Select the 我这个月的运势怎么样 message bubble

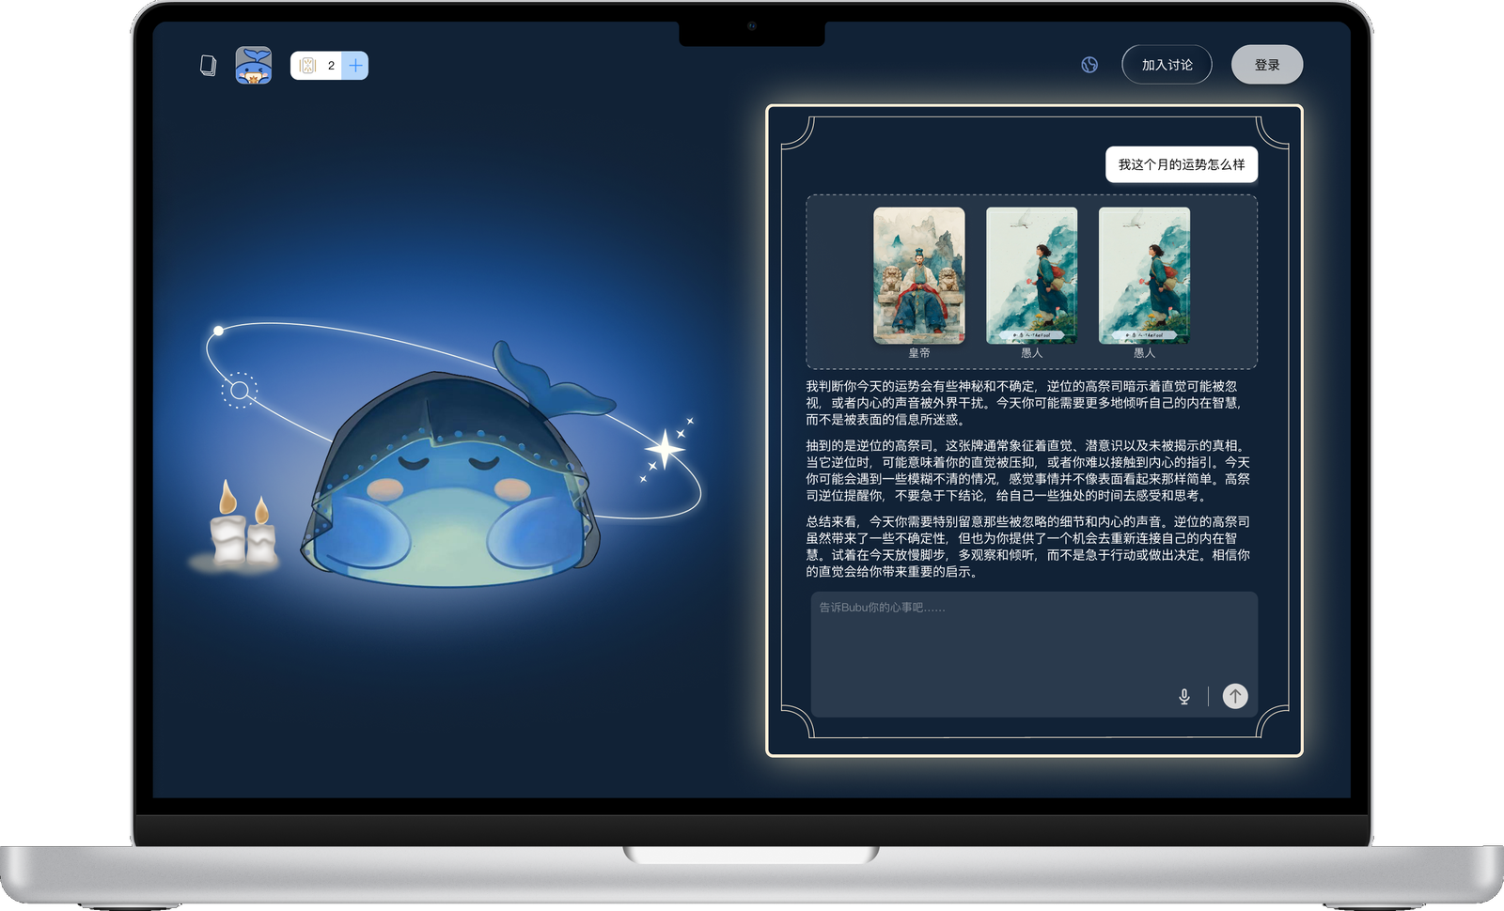1182,164
